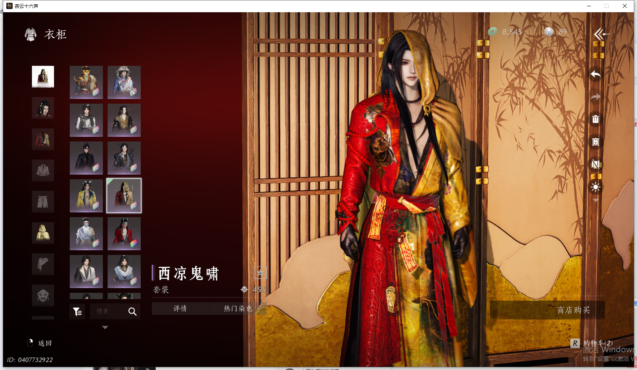
Task: Collapse side panel with double-chevron arrow
Action: (601, 34)
